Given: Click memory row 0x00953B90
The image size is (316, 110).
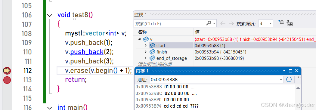Looking at the screenshot, I should (x=166, y=100).
